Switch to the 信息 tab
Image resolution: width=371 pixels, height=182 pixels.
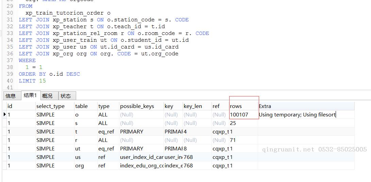point(11,96)
